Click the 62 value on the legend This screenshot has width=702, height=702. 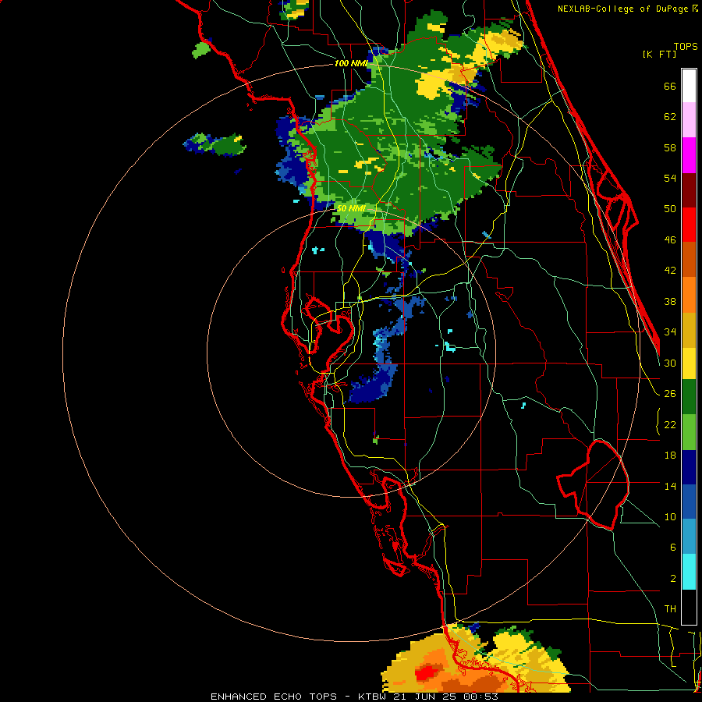click(670, 117)
